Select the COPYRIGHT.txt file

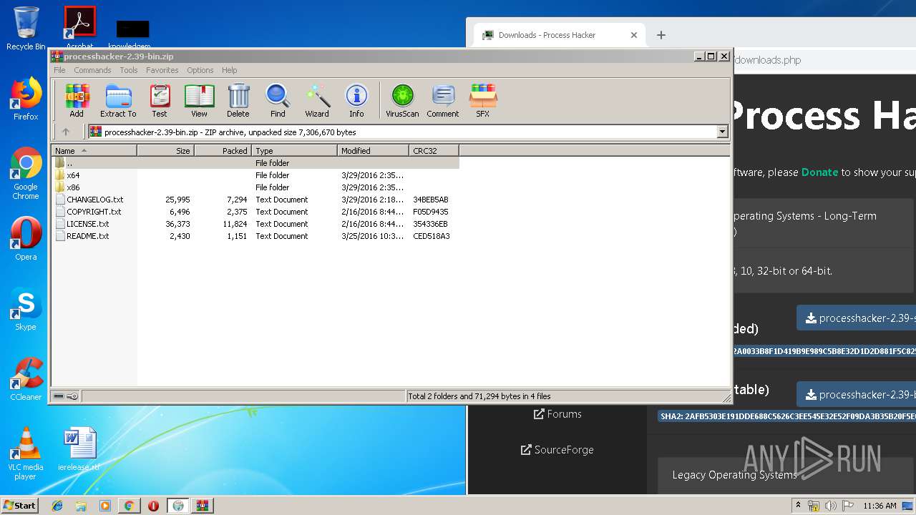click(255, 212)
